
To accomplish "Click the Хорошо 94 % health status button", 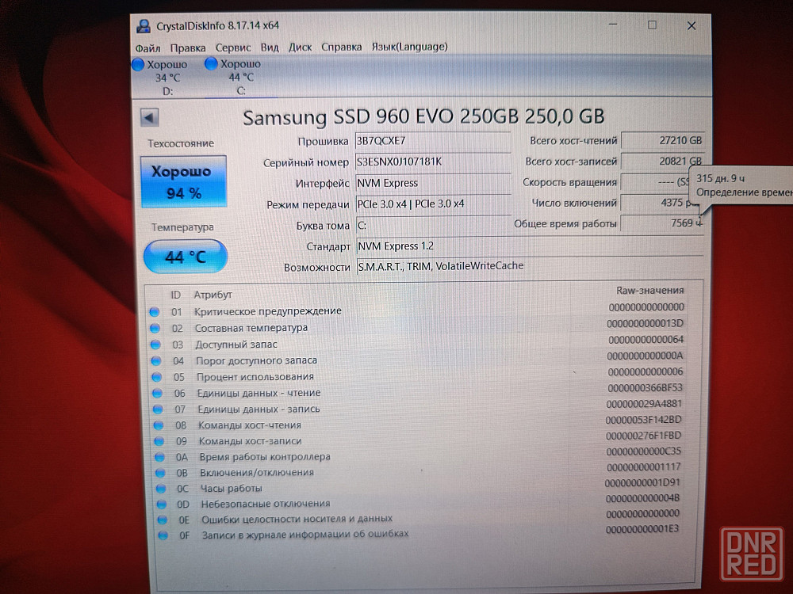I will 184,182.
